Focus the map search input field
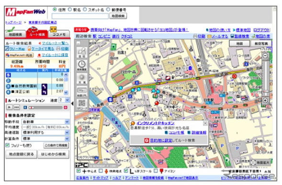This screenshot has height=185, width=282. pos(80,16)
